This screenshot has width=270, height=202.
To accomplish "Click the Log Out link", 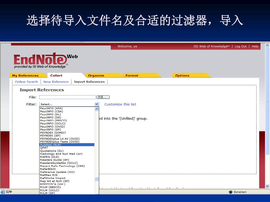I will click(240, 46).
